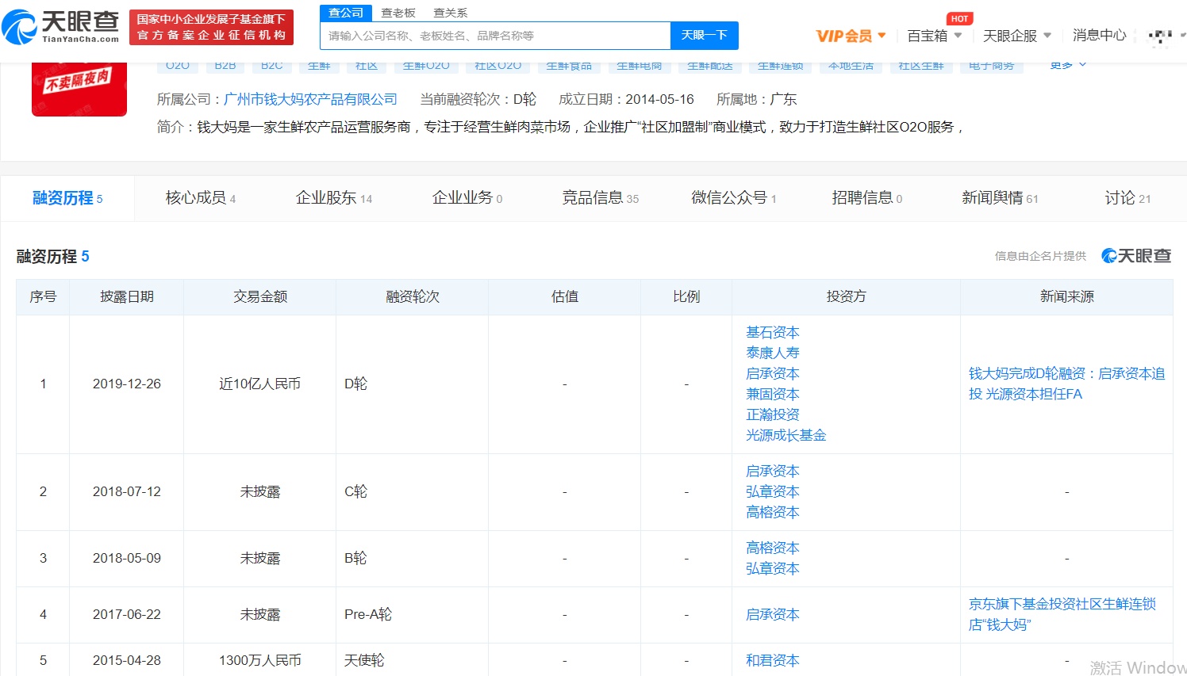Select date cell 2017-06-22
The image size is (1187, 676).
click(127, 615)
